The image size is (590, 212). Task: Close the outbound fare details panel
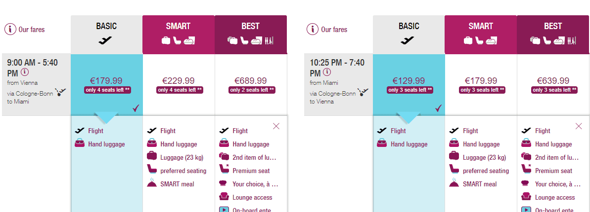tap(276, 126)
